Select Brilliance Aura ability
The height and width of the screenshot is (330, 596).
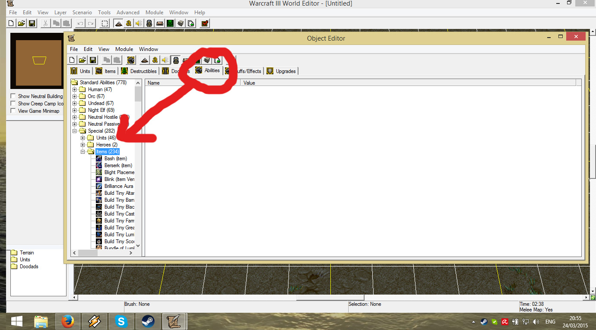pyautogui.click(x=119, y=186)
